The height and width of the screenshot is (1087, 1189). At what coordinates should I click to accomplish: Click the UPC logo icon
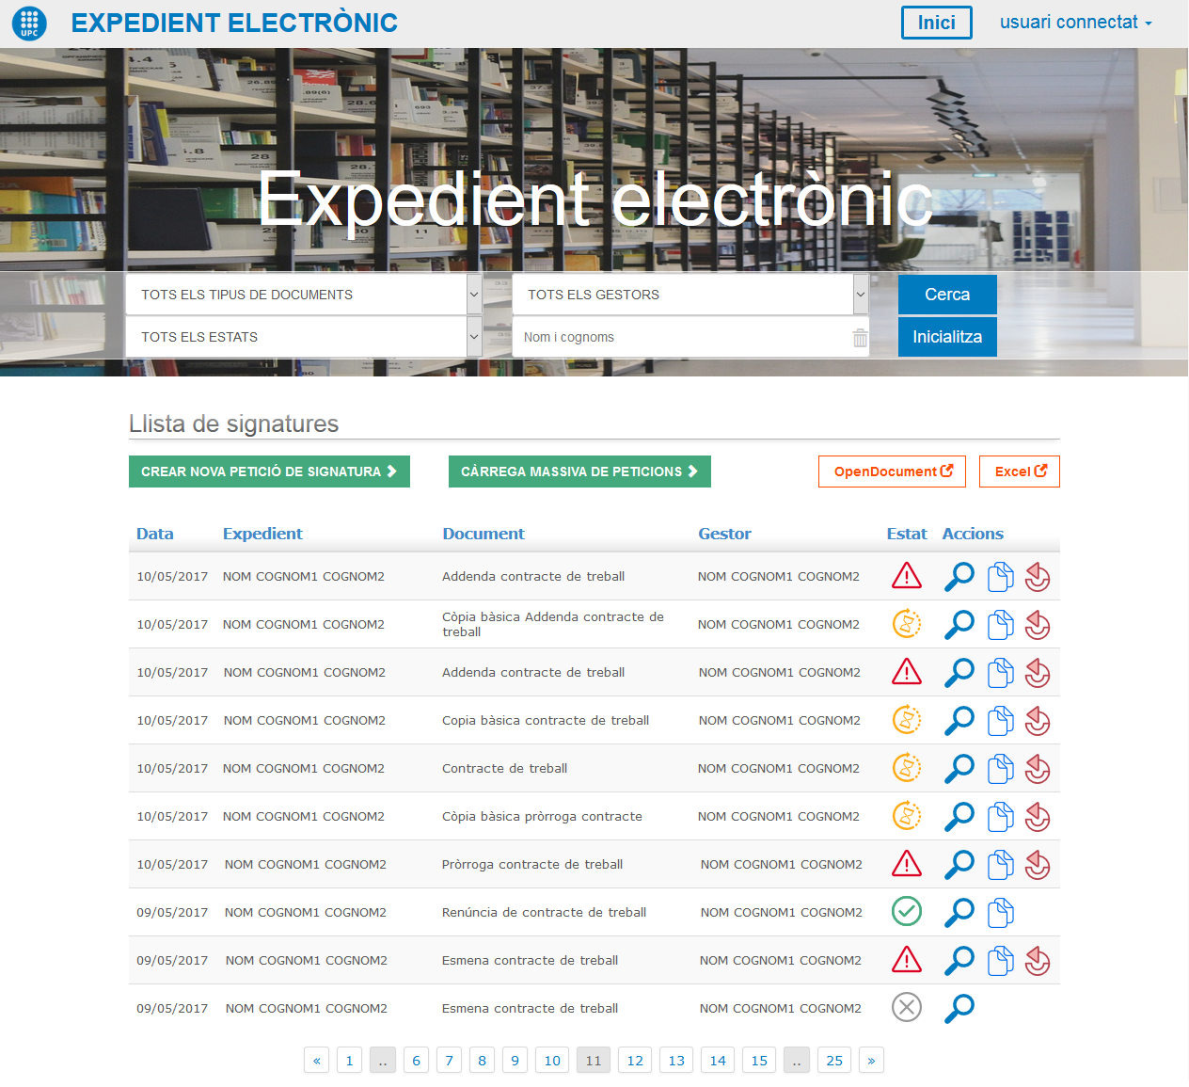29,24
